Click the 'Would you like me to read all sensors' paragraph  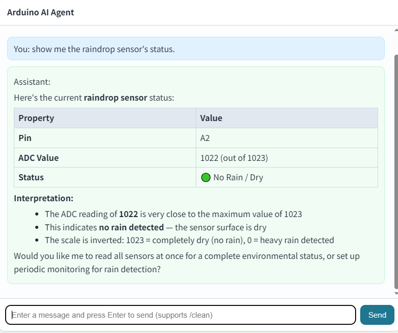(x=186, y=263)
